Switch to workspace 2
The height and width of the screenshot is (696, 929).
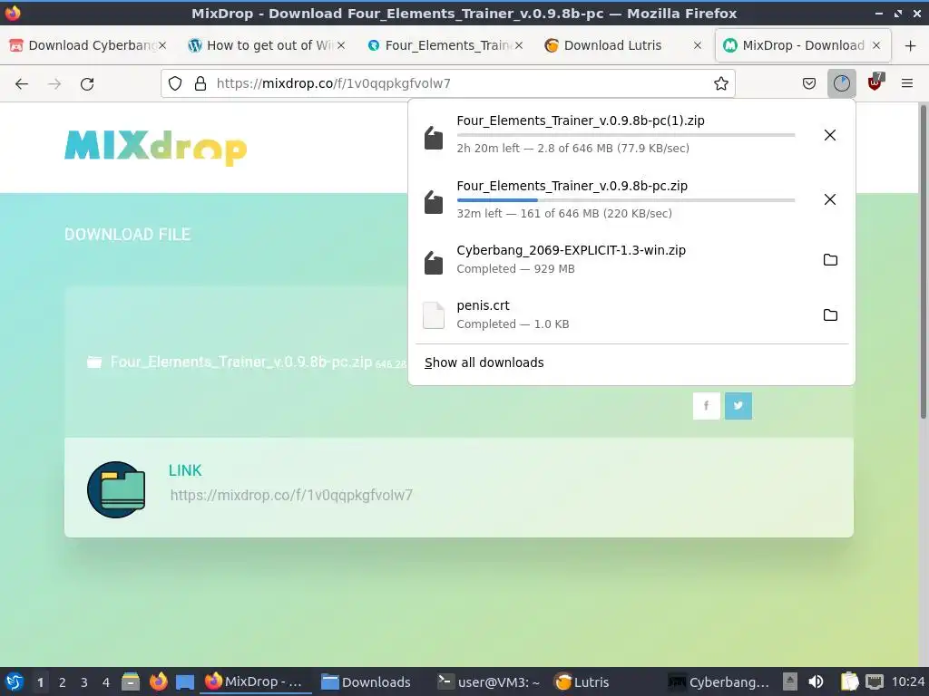tap(63, 682)
